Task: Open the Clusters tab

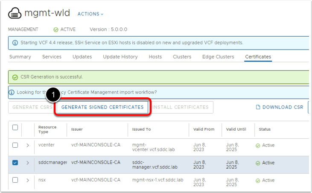Action: (182, 57)
